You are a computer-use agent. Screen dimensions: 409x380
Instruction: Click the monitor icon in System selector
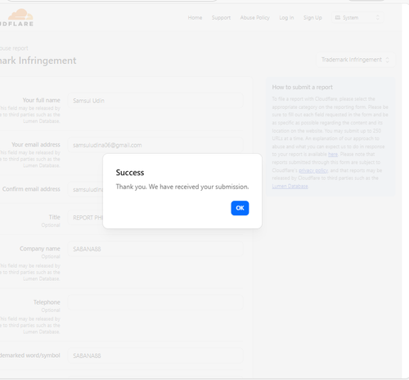pos(337,18)
